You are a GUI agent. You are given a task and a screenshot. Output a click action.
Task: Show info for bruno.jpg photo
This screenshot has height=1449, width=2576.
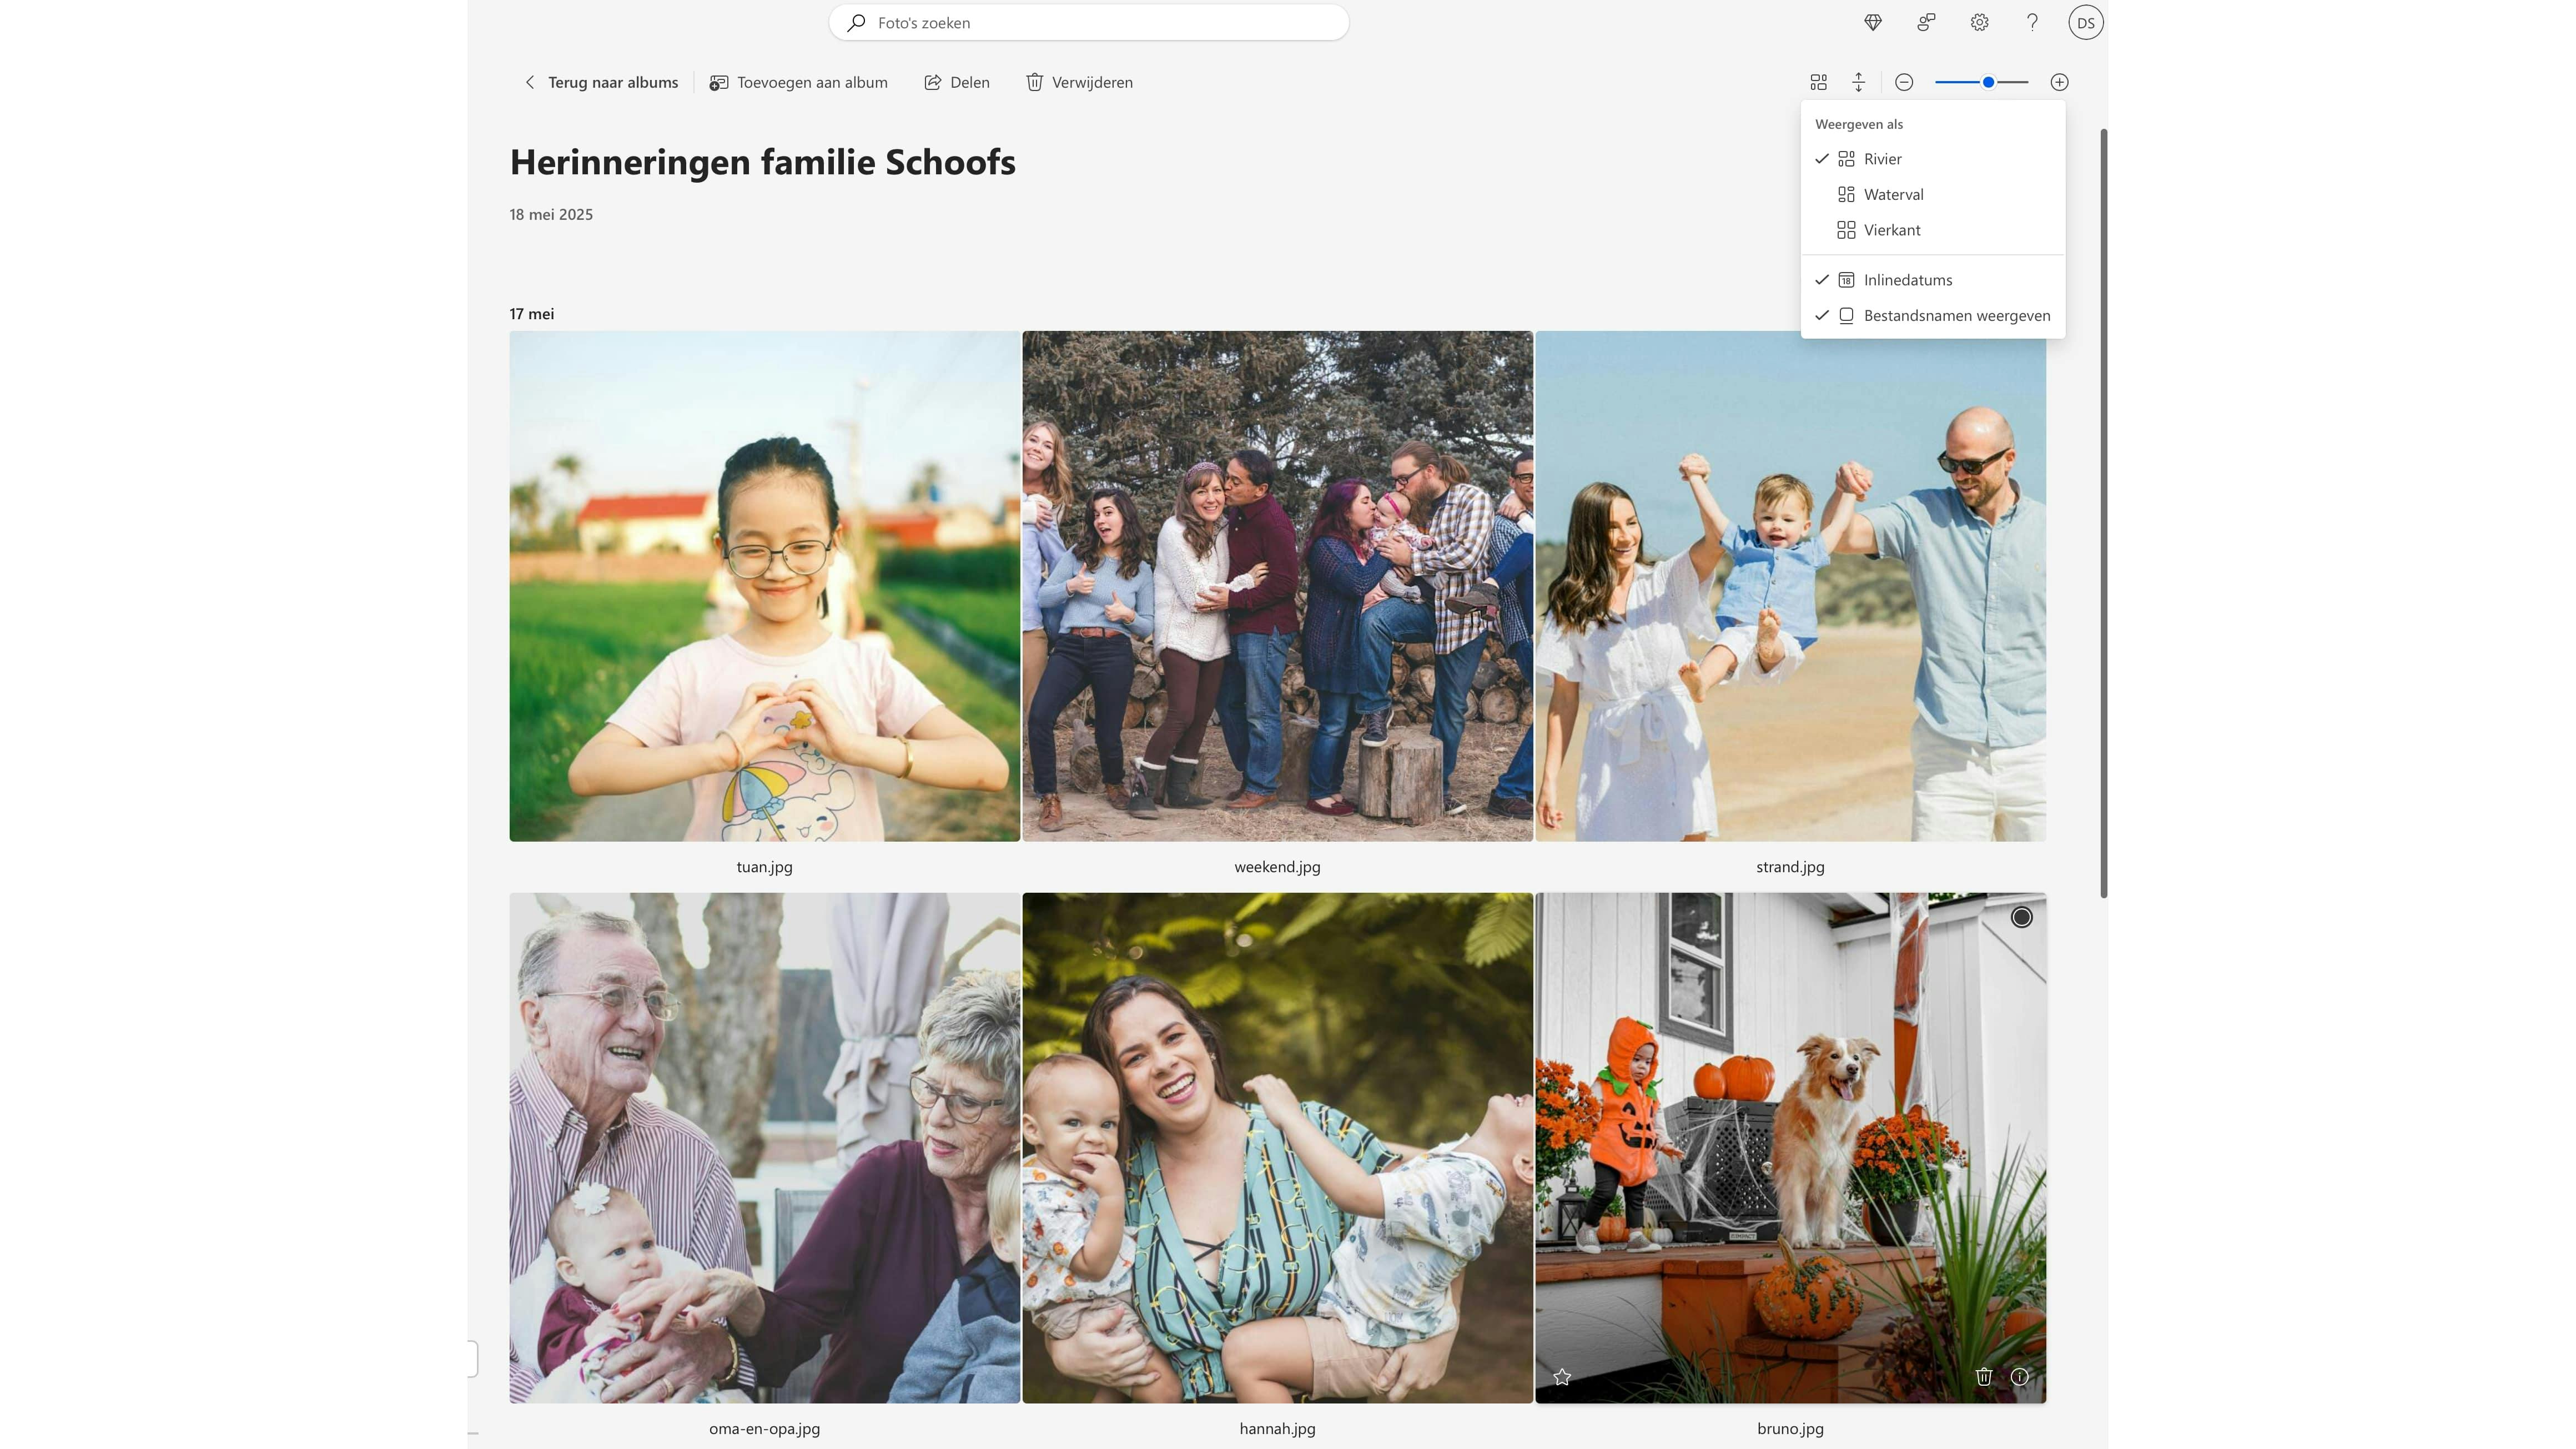click(x=2020, y=1377)
